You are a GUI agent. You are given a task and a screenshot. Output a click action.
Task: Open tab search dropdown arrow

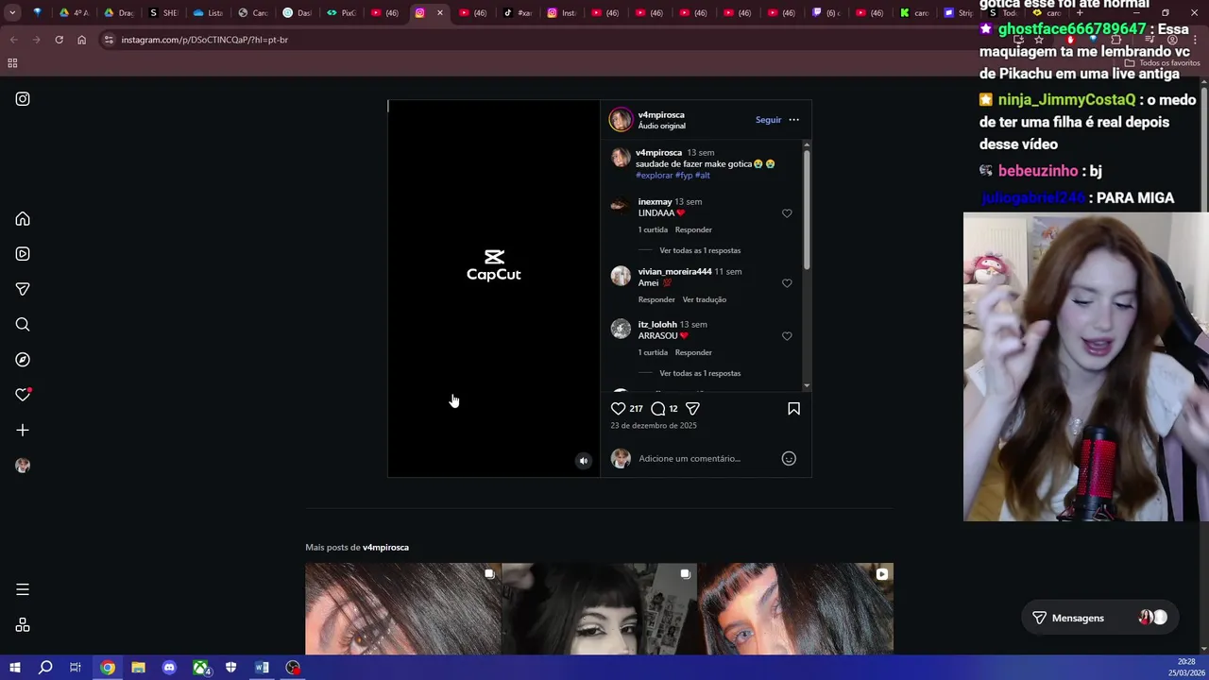12,12
